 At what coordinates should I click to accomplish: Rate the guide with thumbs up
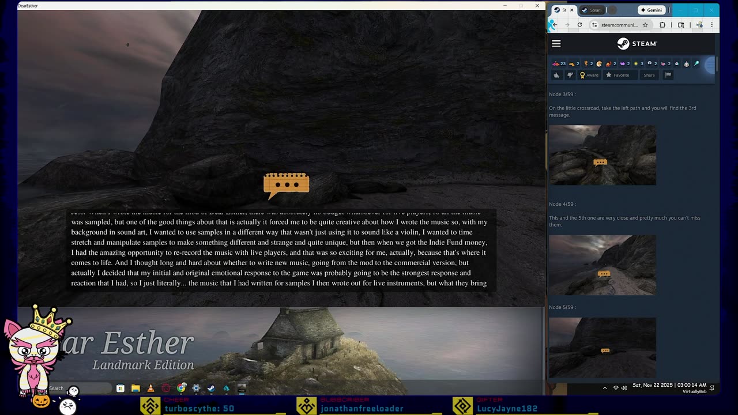[556, 75]
